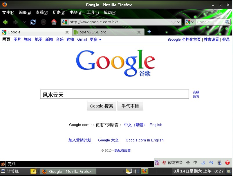Close the openSUSE.org tab

coord(139,32)
